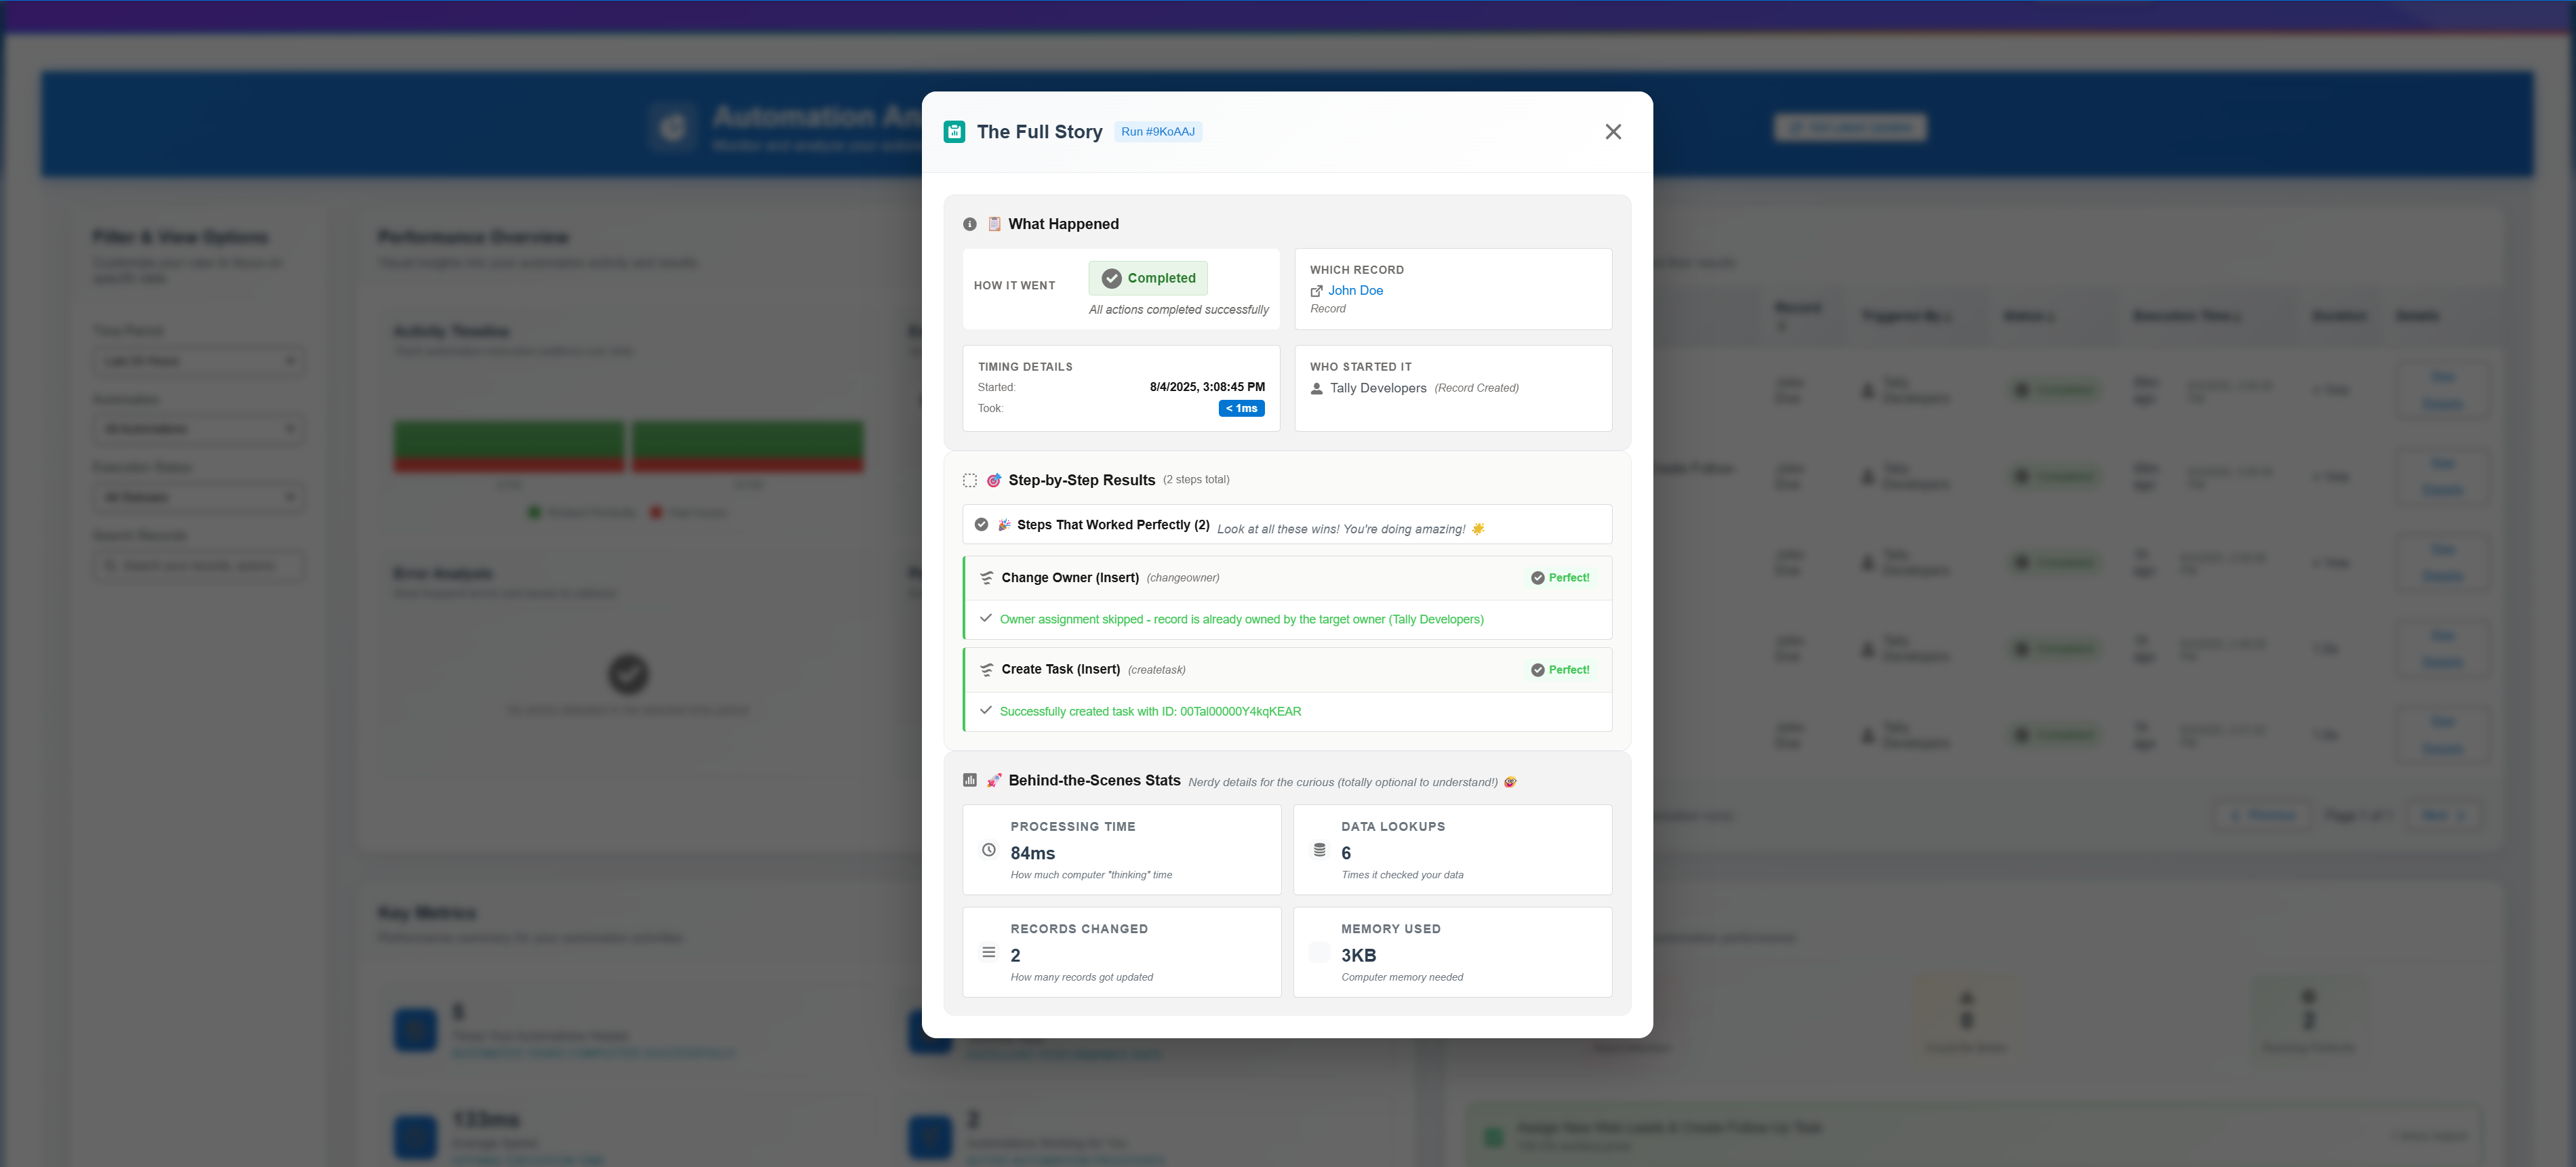This screenshot has height=1167, width=2576.
Task: Click the person icon beside Tally Developers
Action: (x=1316, y=388)
